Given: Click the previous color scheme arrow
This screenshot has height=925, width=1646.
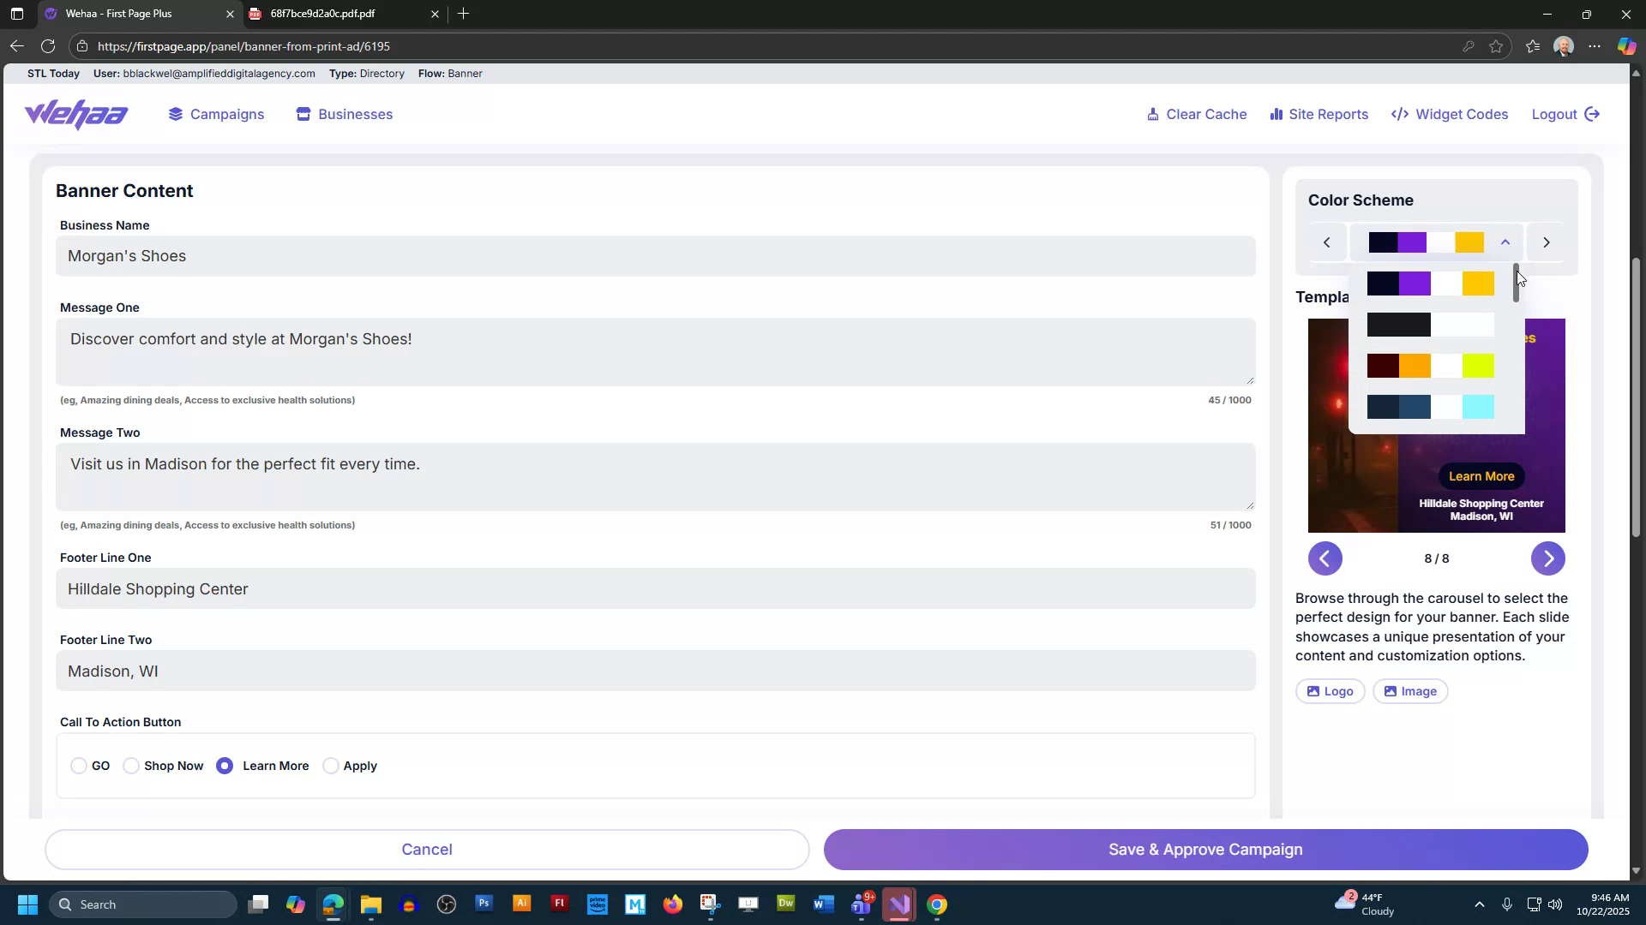Looking at the screenshot, I should click(x=1326, y=242).
